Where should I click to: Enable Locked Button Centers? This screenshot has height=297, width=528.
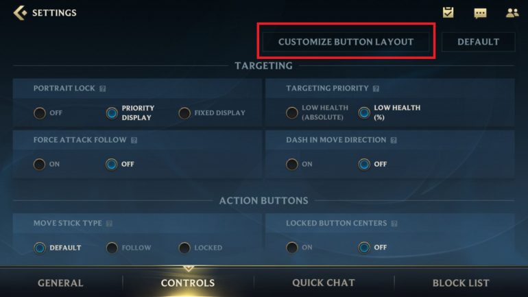(x=292, y=248)
